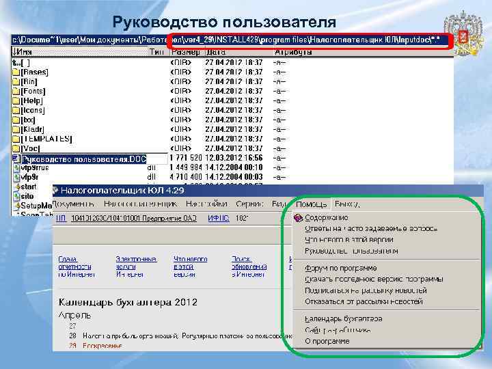Click the Налогоплательщик ЮЛ 4.29 title bar icon
Viewport: 492px width, 369px height.
(x=56, y=190)
